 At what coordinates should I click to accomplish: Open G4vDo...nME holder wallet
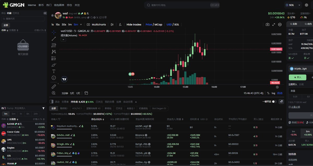63,135
